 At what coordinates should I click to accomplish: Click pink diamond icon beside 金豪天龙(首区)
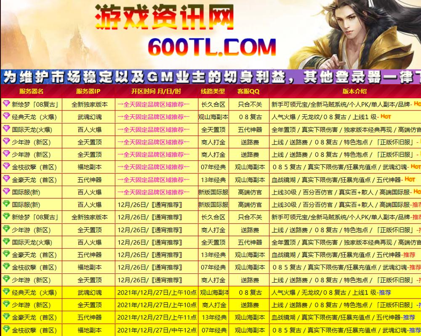pyautogui.click(x=6, y=179)
